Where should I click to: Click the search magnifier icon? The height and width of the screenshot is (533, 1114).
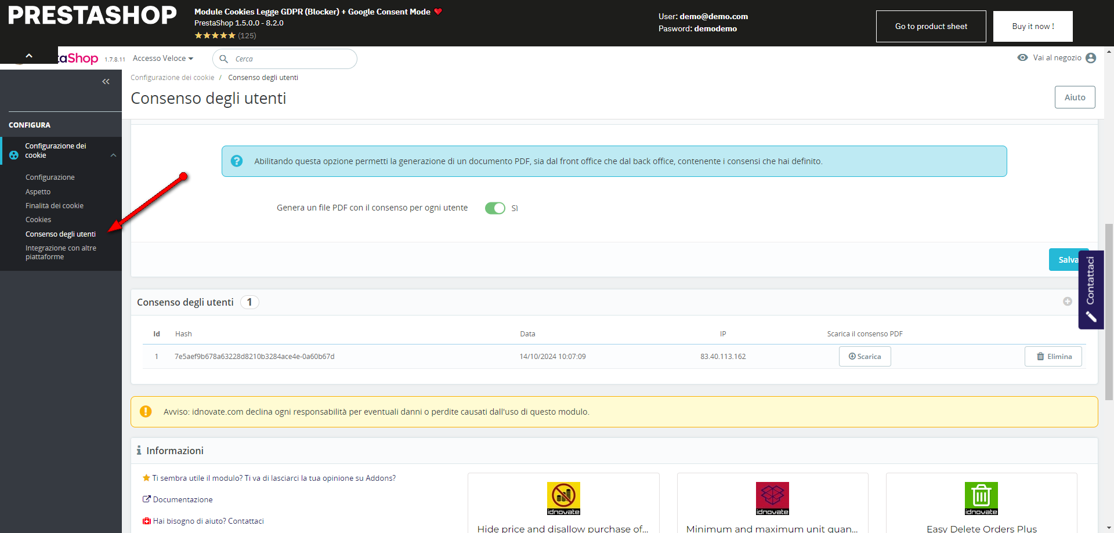coord(224,59)
